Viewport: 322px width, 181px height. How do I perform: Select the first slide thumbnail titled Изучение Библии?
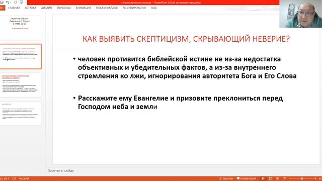pos(20,28)
